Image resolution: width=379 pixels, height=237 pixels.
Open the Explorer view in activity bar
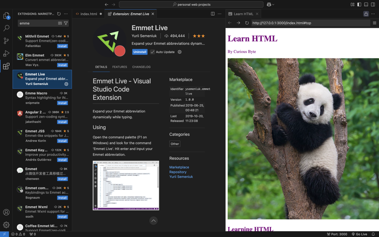[6, 16]
